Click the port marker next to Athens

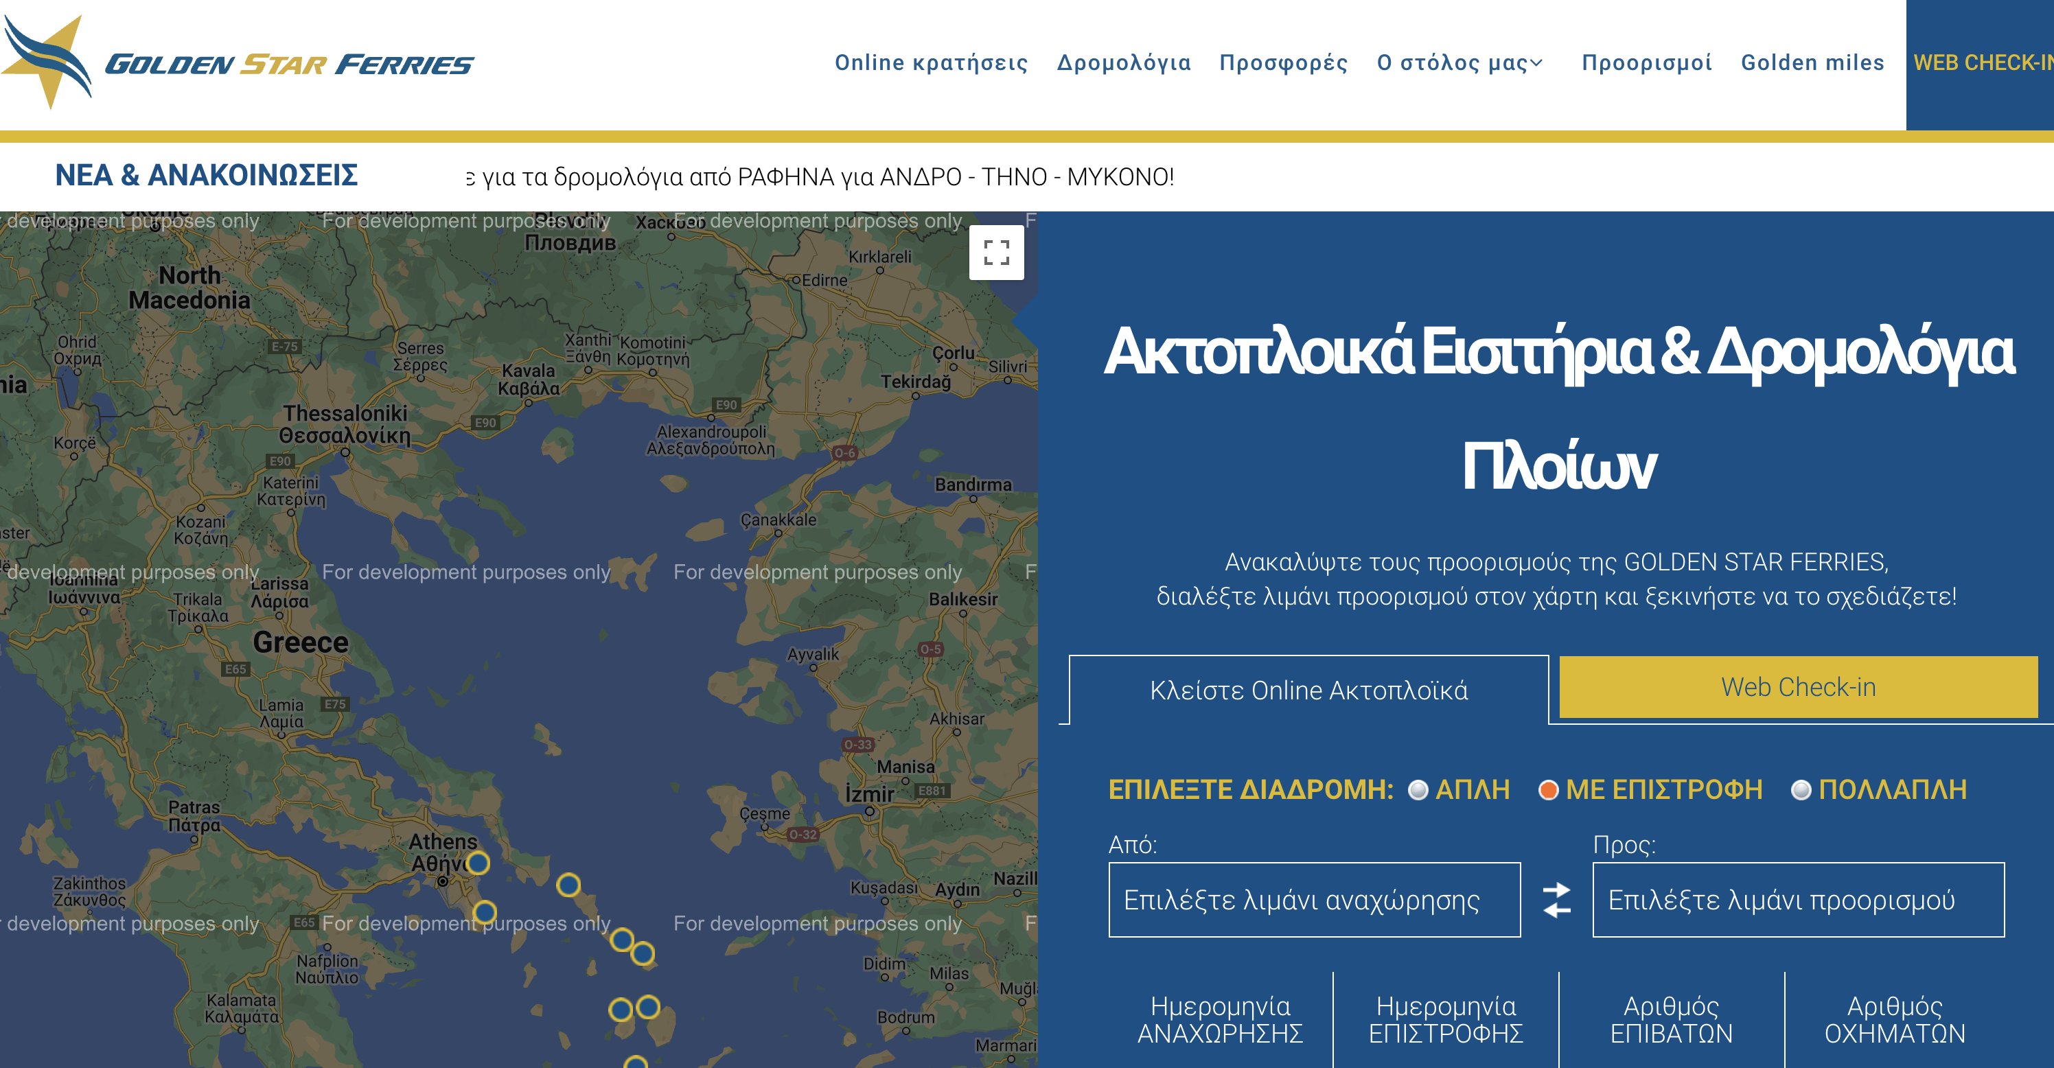(x=478, y=862)
